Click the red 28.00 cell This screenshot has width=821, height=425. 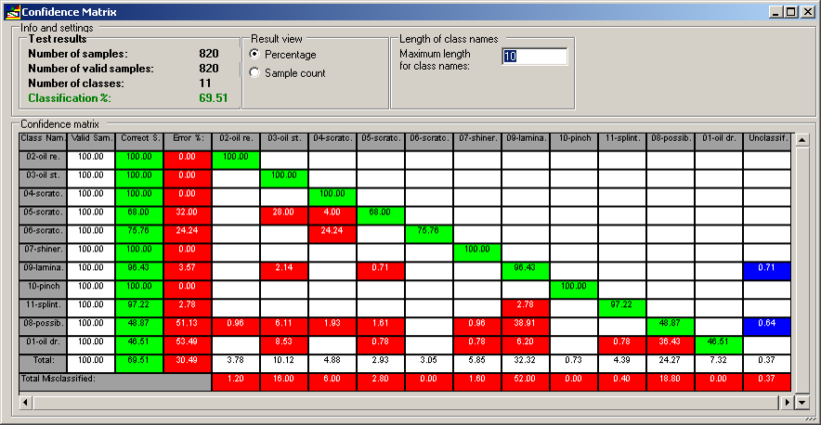(x=284, y=215)
